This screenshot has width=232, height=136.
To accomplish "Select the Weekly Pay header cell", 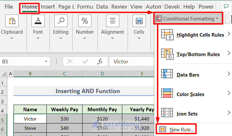I will [65, 110].
